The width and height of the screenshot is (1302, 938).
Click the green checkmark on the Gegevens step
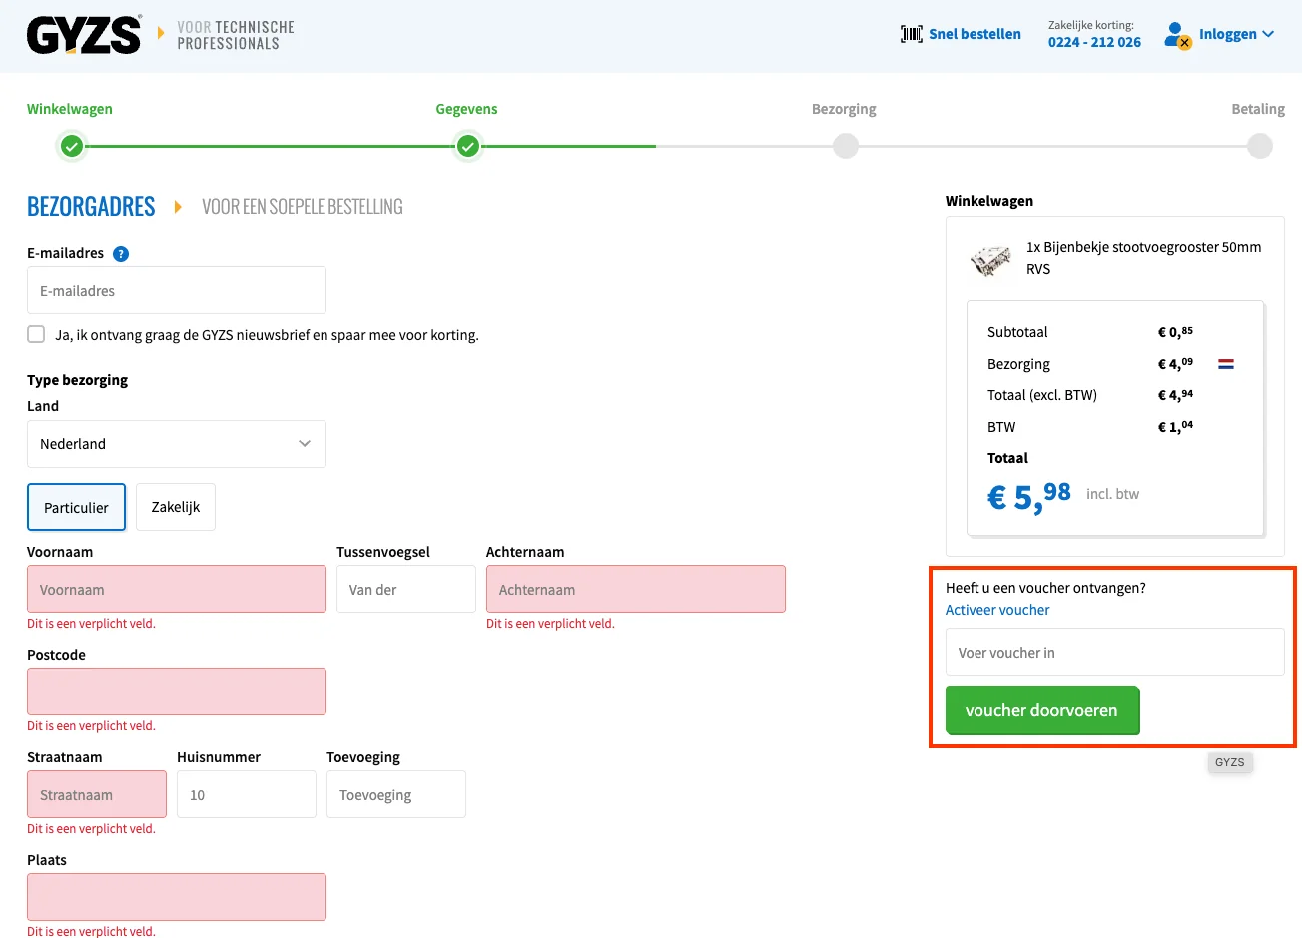[x=466, y=146]
